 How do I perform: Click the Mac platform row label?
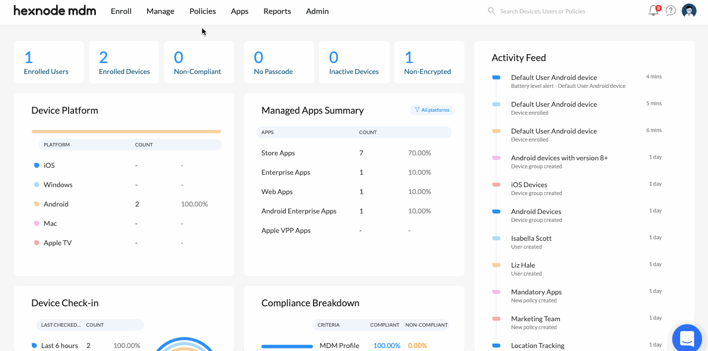50,223
